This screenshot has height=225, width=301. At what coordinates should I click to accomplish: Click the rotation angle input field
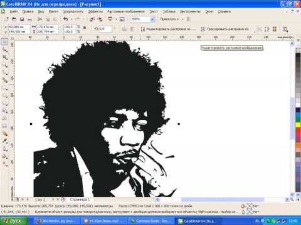point(105,29)
